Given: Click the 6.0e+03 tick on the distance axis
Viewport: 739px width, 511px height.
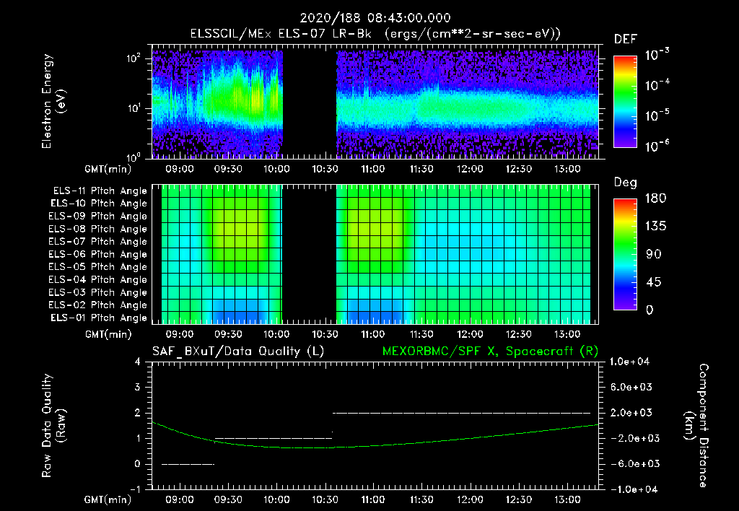Looking at the screenshot, I should point(631,388).
